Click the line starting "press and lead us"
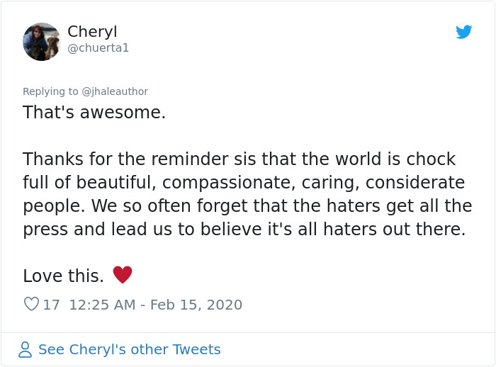The image size is (496, 367). [244, 230]
